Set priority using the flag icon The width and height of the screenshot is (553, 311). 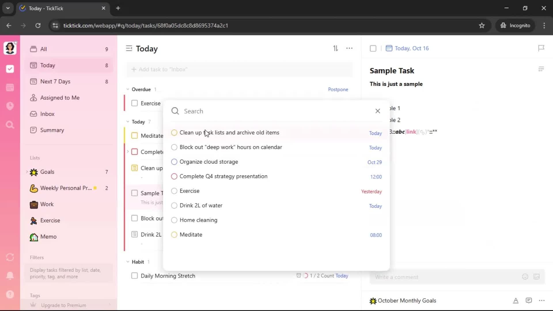(541, 48)
